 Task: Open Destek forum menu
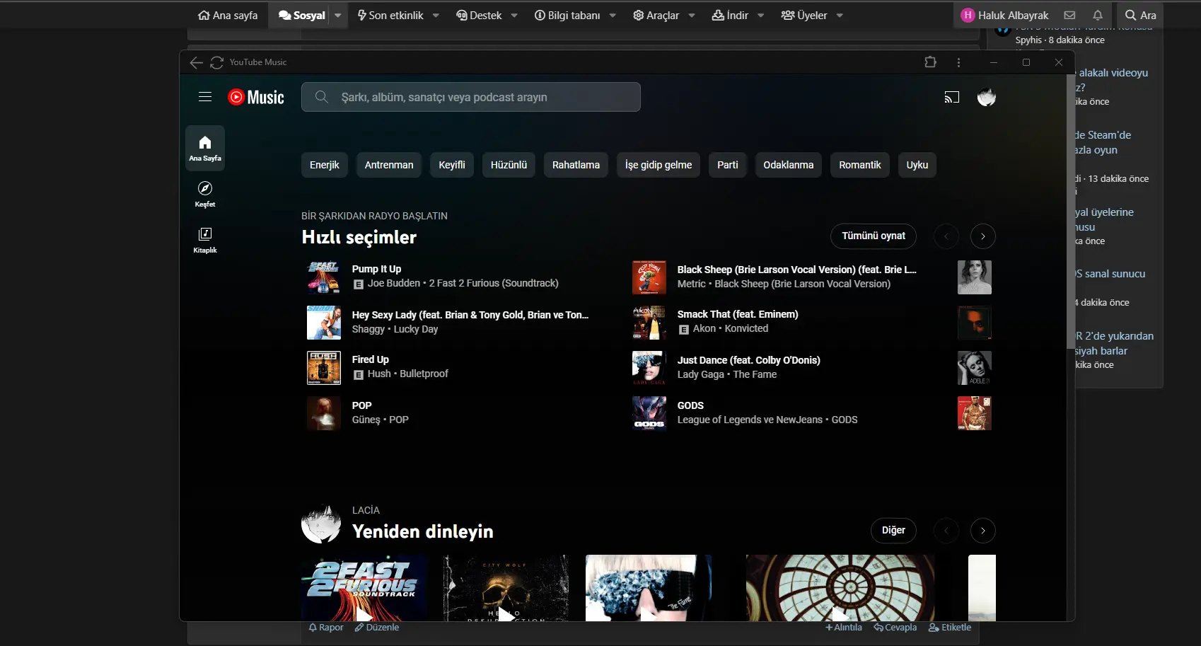click(479, 15)
